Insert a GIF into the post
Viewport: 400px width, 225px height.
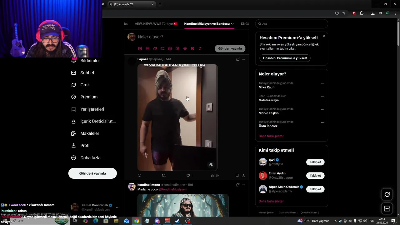point(147,49)
